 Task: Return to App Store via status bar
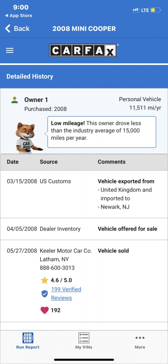coord(18,16)
